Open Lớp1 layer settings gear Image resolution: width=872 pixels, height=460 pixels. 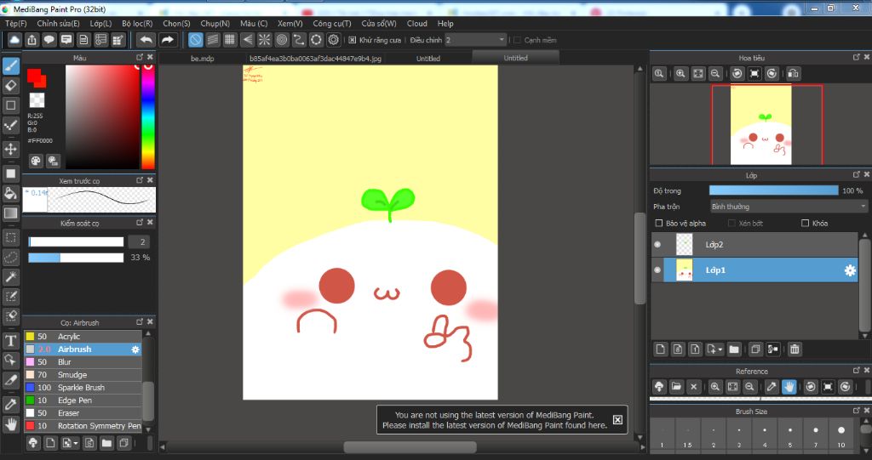[x=850, y=270]
